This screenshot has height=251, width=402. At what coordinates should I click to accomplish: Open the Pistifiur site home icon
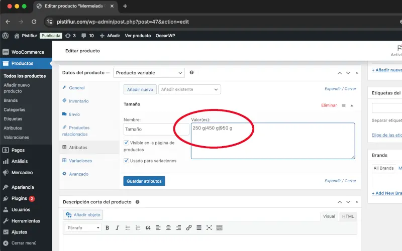pyautogui.click(x=17, y=36)
